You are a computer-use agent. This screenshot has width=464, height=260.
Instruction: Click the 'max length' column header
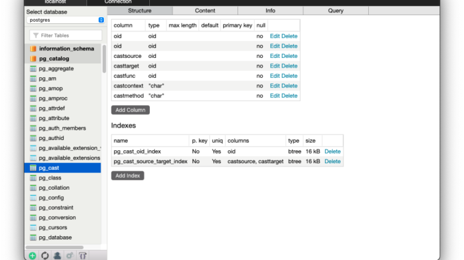pos(183,25)
